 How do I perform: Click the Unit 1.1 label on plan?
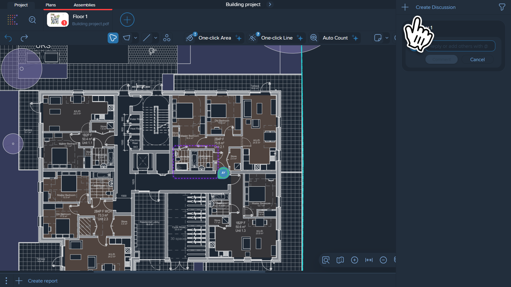click(87, 143)
